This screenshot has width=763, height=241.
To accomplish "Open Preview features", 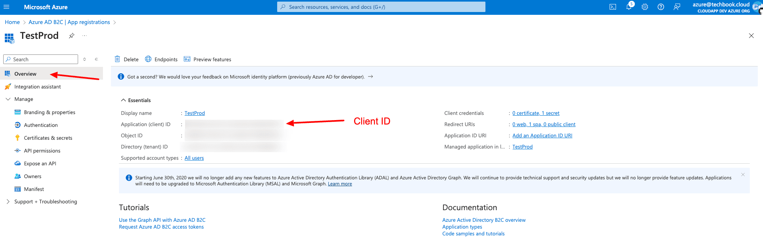I will (207, 59).
